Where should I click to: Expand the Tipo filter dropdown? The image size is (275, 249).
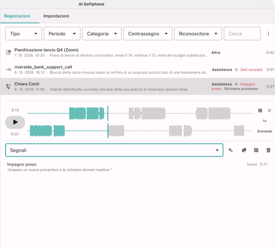pos(24,33)
